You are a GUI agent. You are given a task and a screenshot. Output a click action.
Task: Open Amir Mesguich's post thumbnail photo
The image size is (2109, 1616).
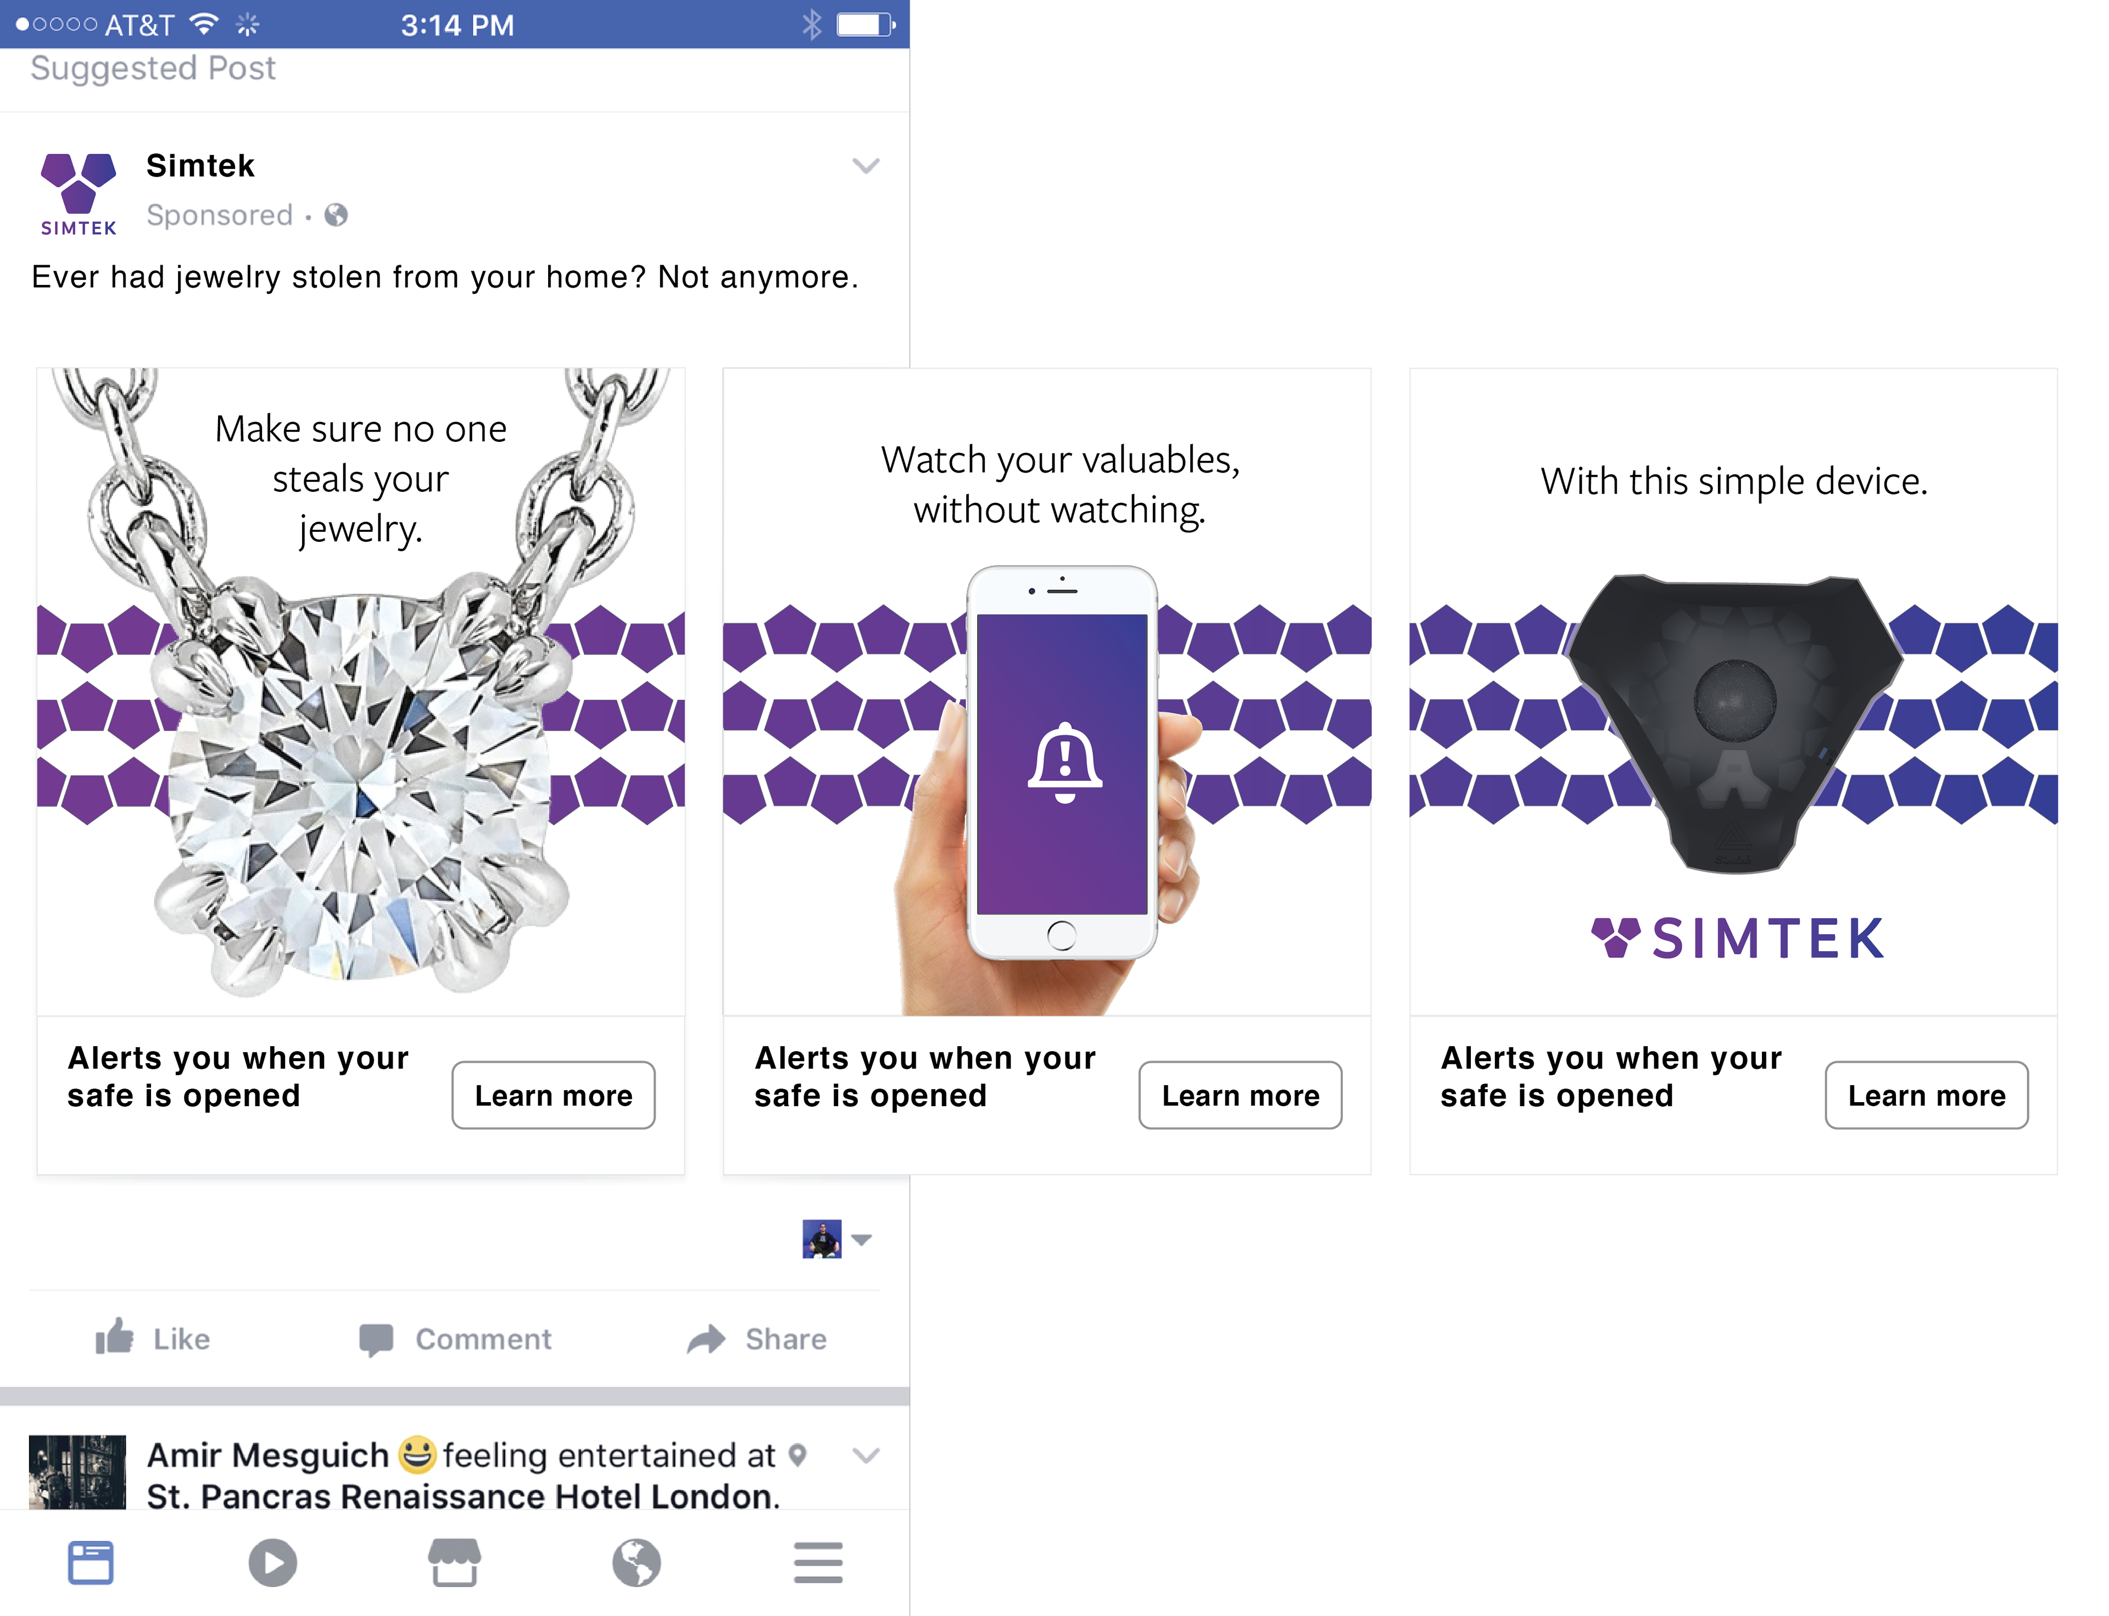[x=77, y=1472]
